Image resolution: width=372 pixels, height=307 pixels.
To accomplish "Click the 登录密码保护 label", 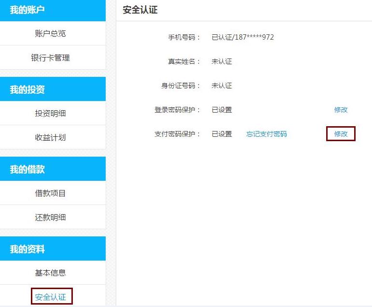I will [177, 110].
